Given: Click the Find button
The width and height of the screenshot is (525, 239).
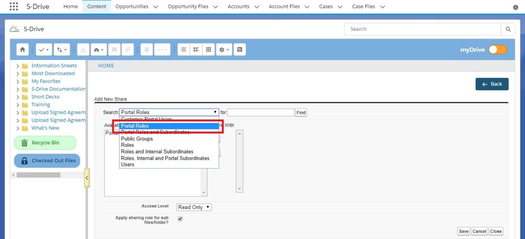Looking at the screenshot, I should [301, 113].
